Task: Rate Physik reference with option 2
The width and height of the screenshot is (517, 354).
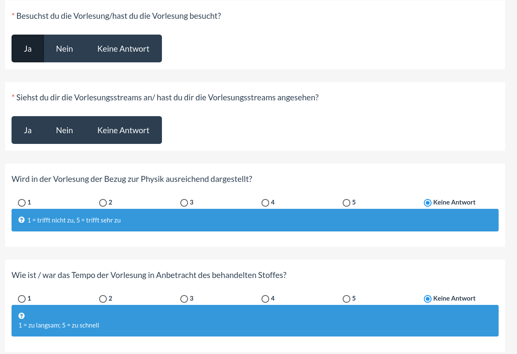Action: point(103,203)
